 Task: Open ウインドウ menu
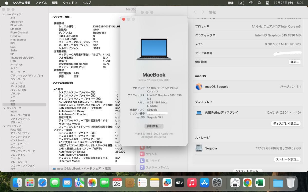[x=70, y=3]
